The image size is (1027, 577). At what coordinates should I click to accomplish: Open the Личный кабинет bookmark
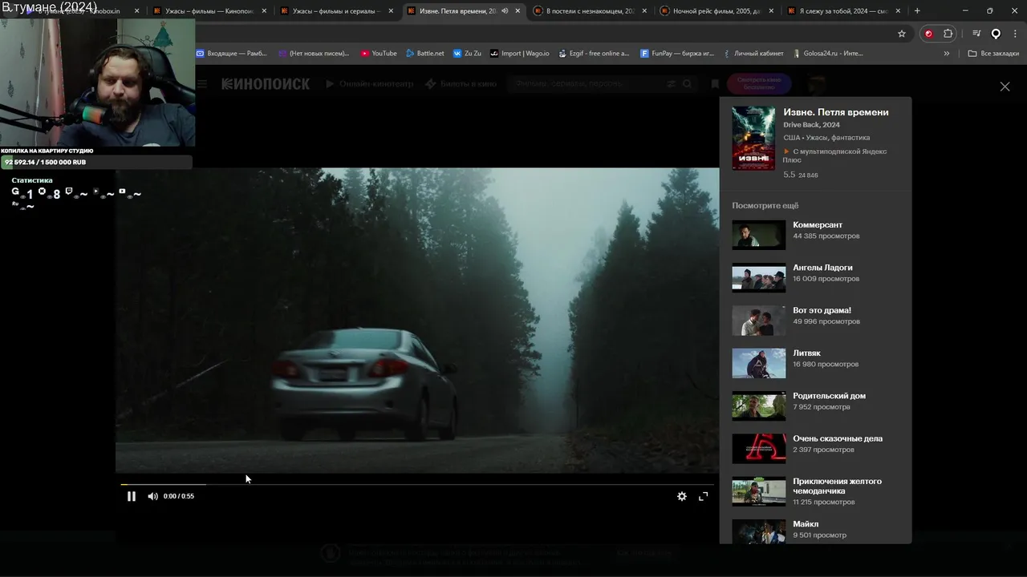(x=753, y=54)
